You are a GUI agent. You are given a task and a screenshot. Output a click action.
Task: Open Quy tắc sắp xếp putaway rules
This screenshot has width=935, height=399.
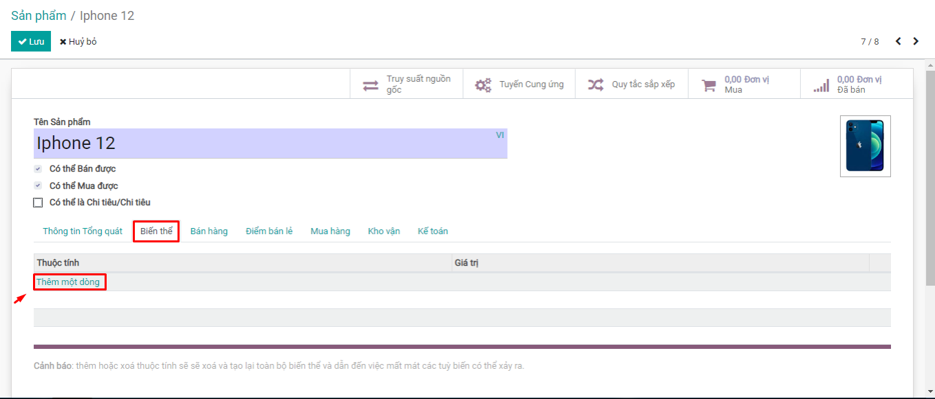[632, 84]
